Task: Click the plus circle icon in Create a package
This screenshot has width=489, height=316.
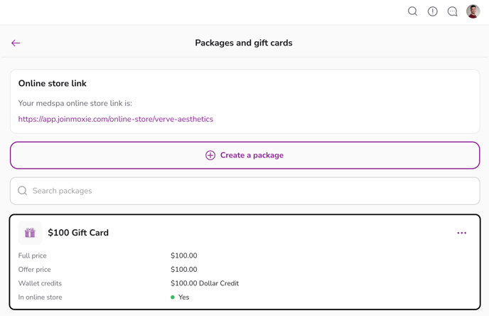Action: (210, 155)
